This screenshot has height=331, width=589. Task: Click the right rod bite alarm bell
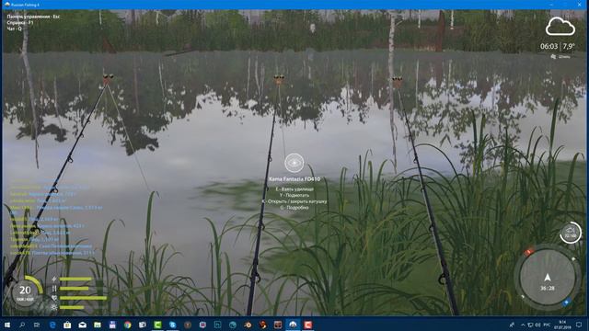coord(397,82)
